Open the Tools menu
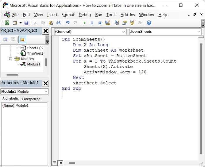The image size is (205, 167). pos(111,15)
